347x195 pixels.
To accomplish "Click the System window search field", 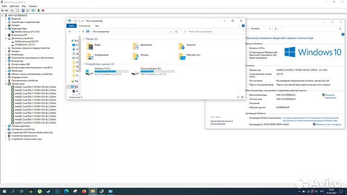I will pyautogui.click(x=312, y=28).
